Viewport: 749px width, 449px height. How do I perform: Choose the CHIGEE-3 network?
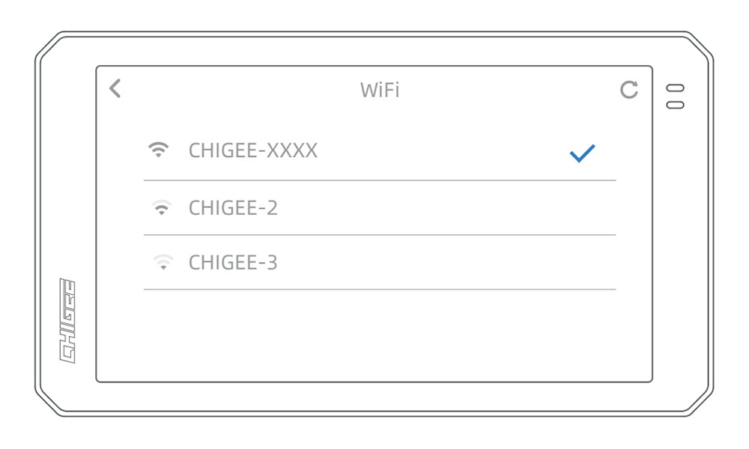(x=233, y=263)
